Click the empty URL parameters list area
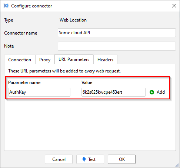The width and height of the screenshot is (180, 168). click(x=90, y=125)
